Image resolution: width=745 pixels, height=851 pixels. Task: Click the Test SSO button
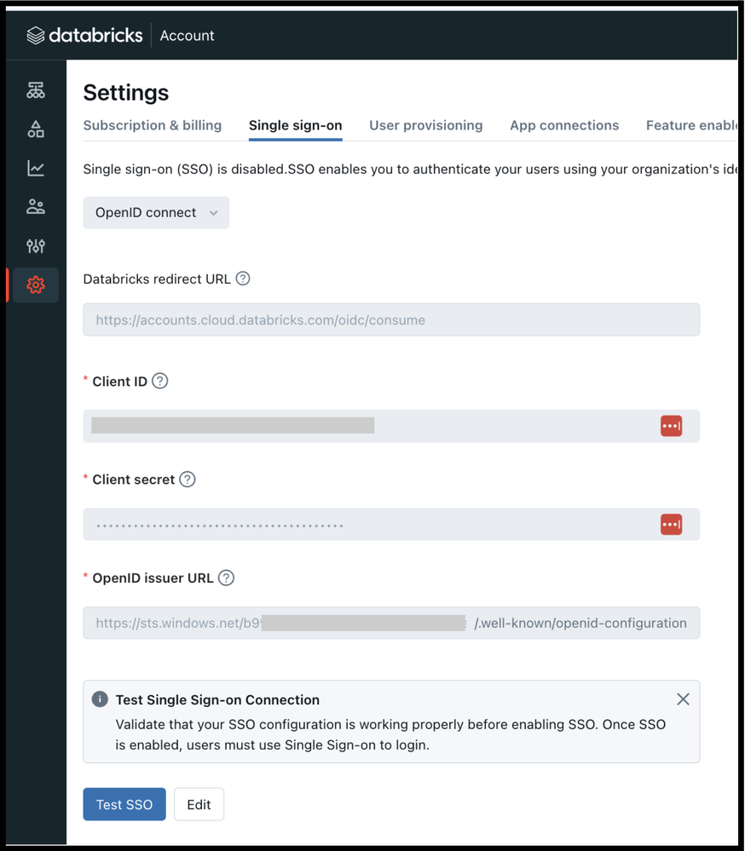[x=124, y=804]
